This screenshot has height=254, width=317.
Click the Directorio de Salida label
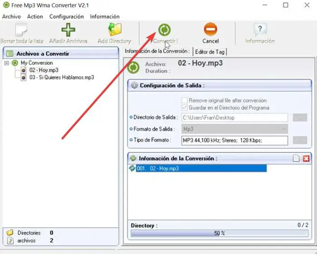156,117
